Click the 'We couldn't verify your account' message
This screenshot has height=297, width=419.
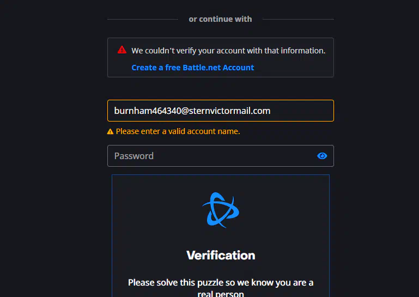click(x=228, y=51)
